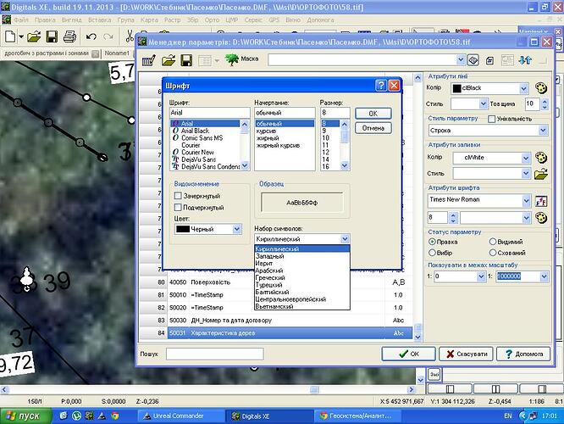This screenshot has width=564, height=424.
Task: Click save floppy icon in parameter manager
Action: 186,60
